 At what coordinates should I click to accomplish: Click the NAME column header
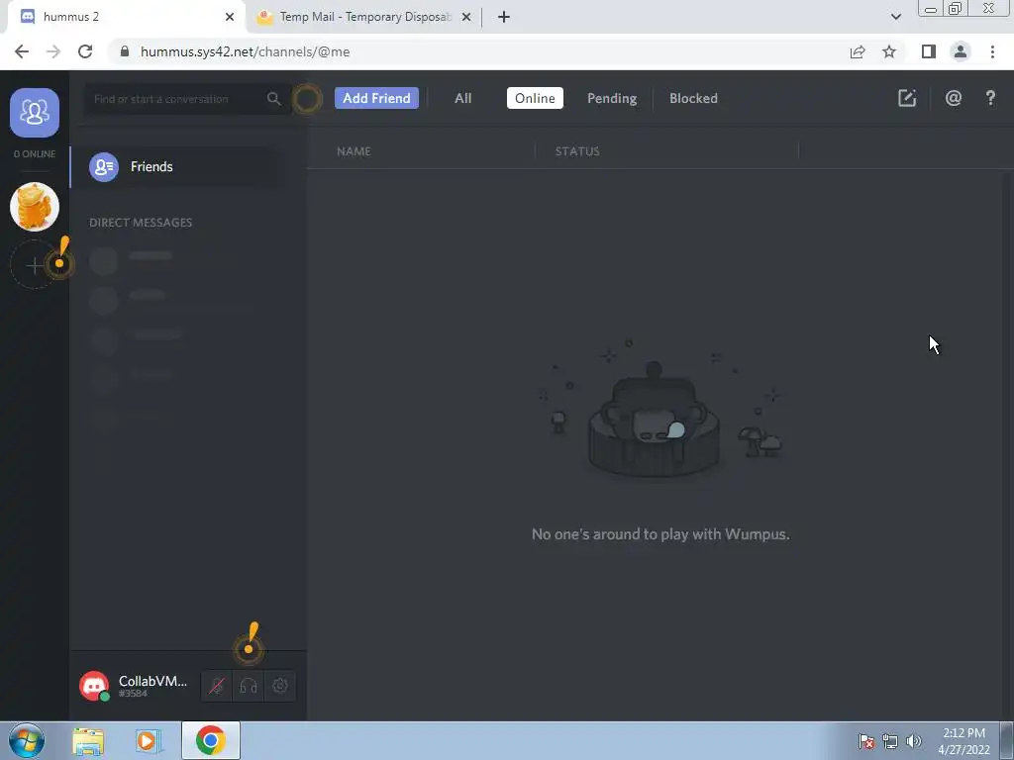coord(354,151)
